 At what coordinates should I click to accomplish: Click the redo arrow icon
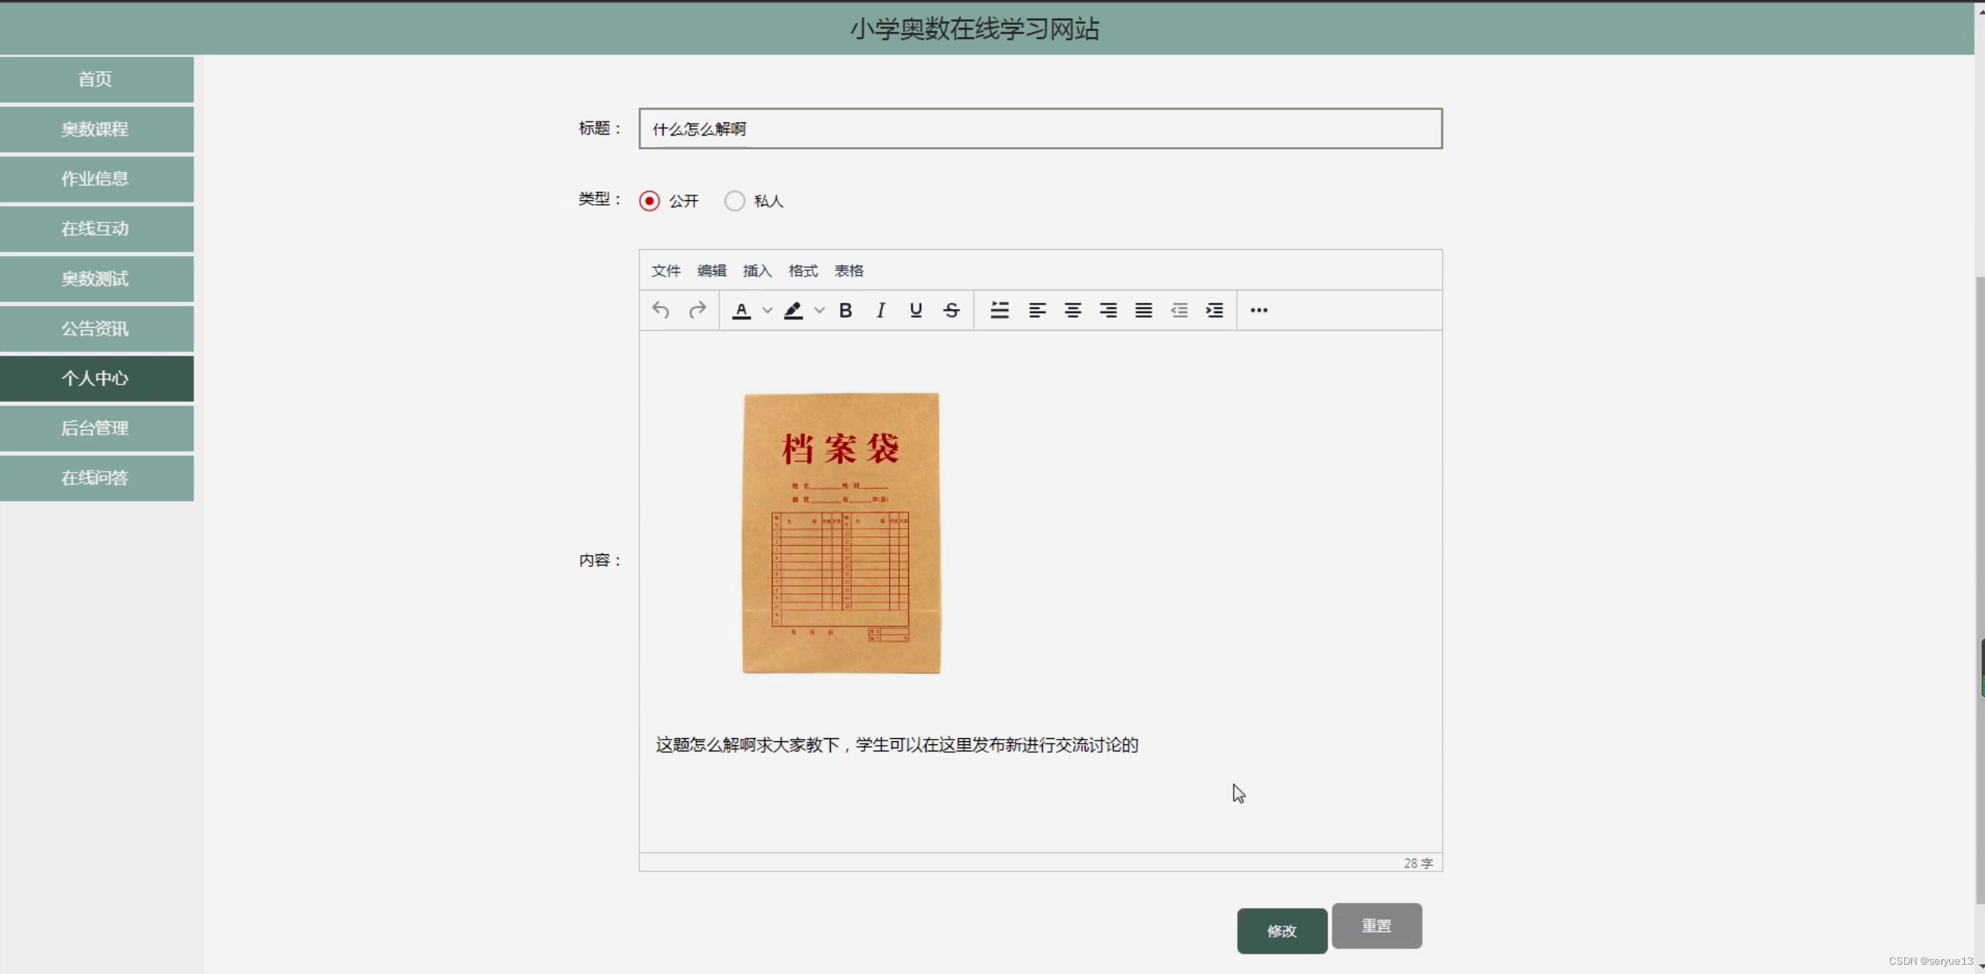point(697,310)
